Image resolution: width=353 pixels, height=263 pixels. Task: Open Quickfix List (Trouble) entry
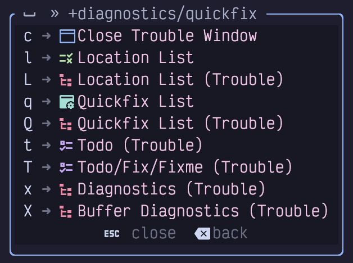point(180,124)
